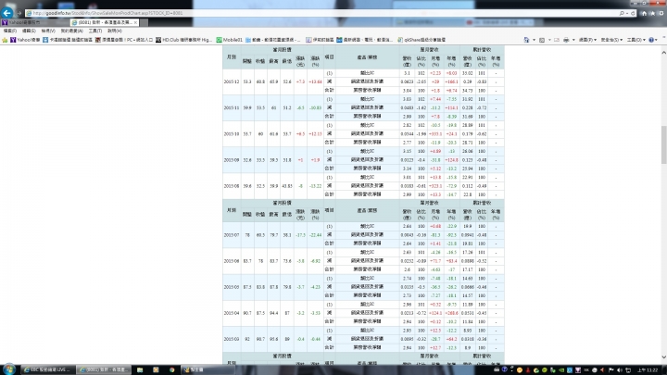Open the 網頁(P) command bar dropdown

coord(587,40)
